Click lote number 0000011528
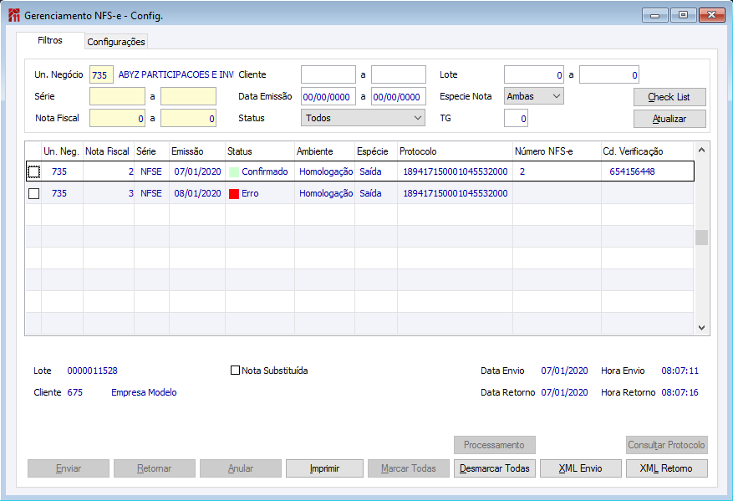 click(x=92, y=371)
